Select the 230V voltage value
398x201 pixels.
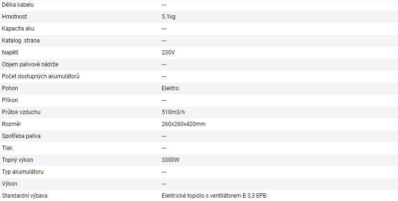coord(169,53)
